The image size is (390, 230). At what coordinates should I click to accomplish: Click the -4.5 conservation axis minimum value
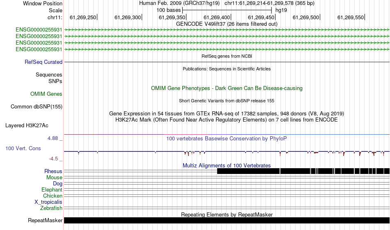(53, 159)
